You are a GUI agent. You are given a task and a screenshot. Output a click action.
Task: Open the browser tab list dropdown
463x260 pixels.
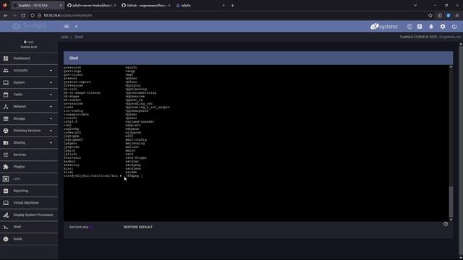pos(415,5)
